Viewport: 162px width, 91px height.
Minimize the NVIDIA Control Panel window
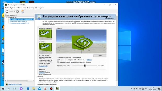click(105, 5)
